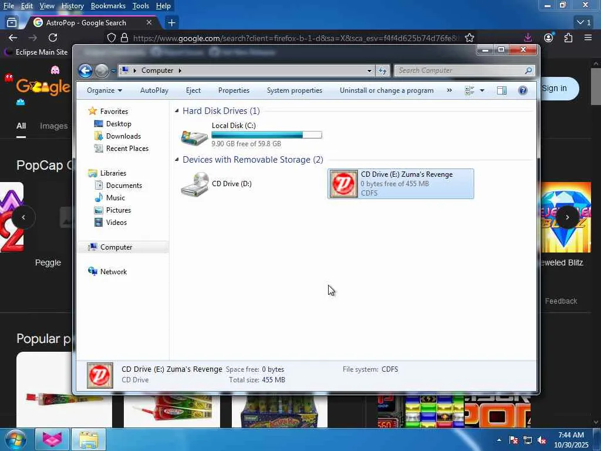The height and width of the screenshot is (451, 601).
Task: Click the Firefox reload button
Action: [53, 38]
